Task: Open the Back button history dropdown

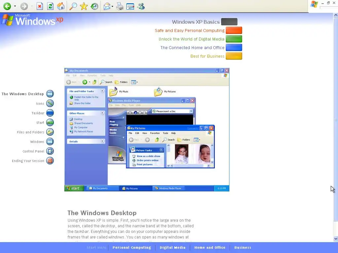Action: pyautogui.click(x=15, y=6)
